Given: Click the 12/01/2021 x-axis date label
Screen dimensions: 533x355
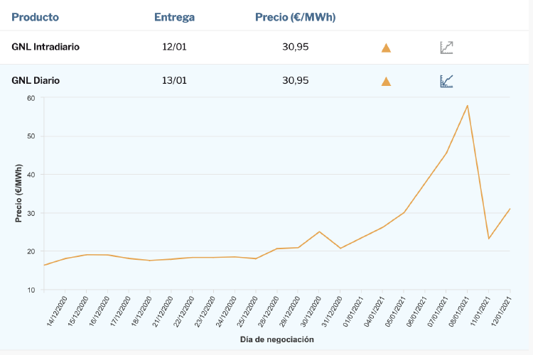Looking at the screenshot, I should coord(501,310).
